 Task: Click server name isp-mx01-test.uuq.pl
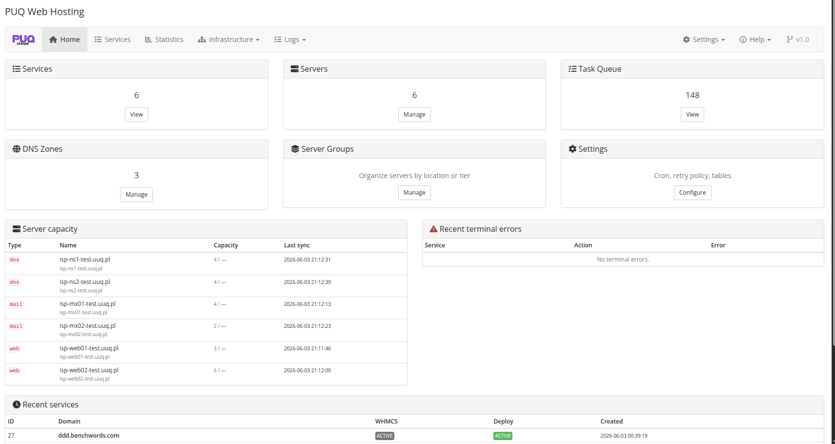[x=87, y=304]
